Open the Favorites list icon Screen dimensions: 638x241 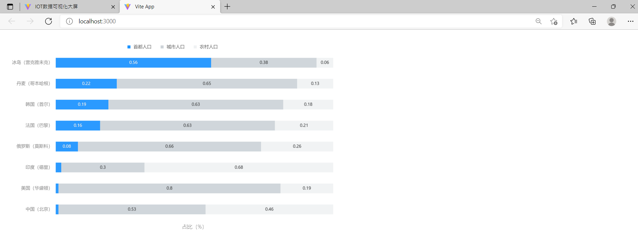pyautogui.click(x=574, y=21)
